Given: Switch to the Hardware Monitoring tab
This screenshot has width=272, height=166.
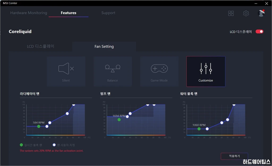Looking at the screenshot, I should point(29,13).
